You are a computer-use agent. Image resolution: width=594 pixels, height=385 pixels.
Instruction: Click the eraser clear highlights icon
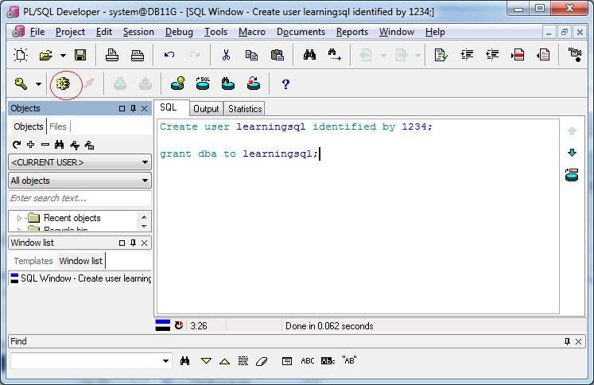pyautogui.click(x=262, y=361)
